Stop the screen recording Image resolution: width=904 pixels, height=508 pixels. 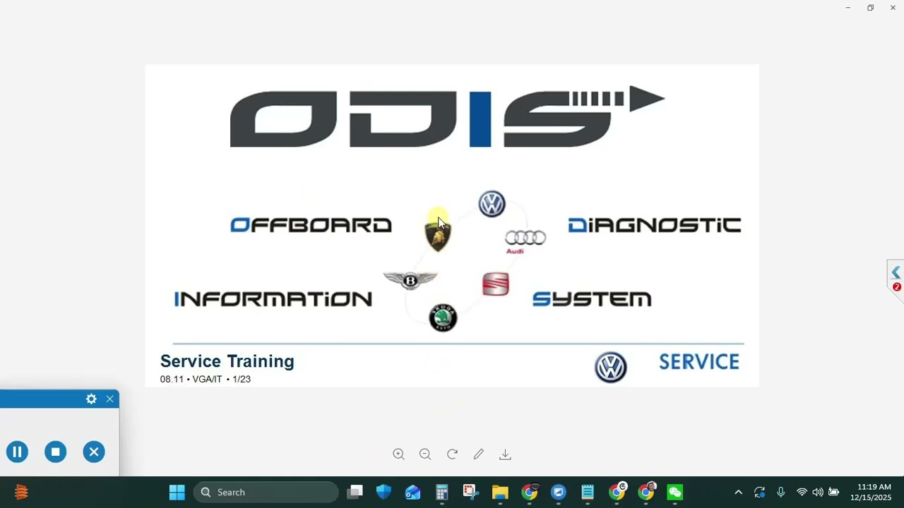tap(56, 452)
